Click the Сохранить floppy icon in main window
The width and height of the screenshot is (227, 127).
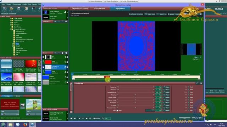(x=19, y=9)
